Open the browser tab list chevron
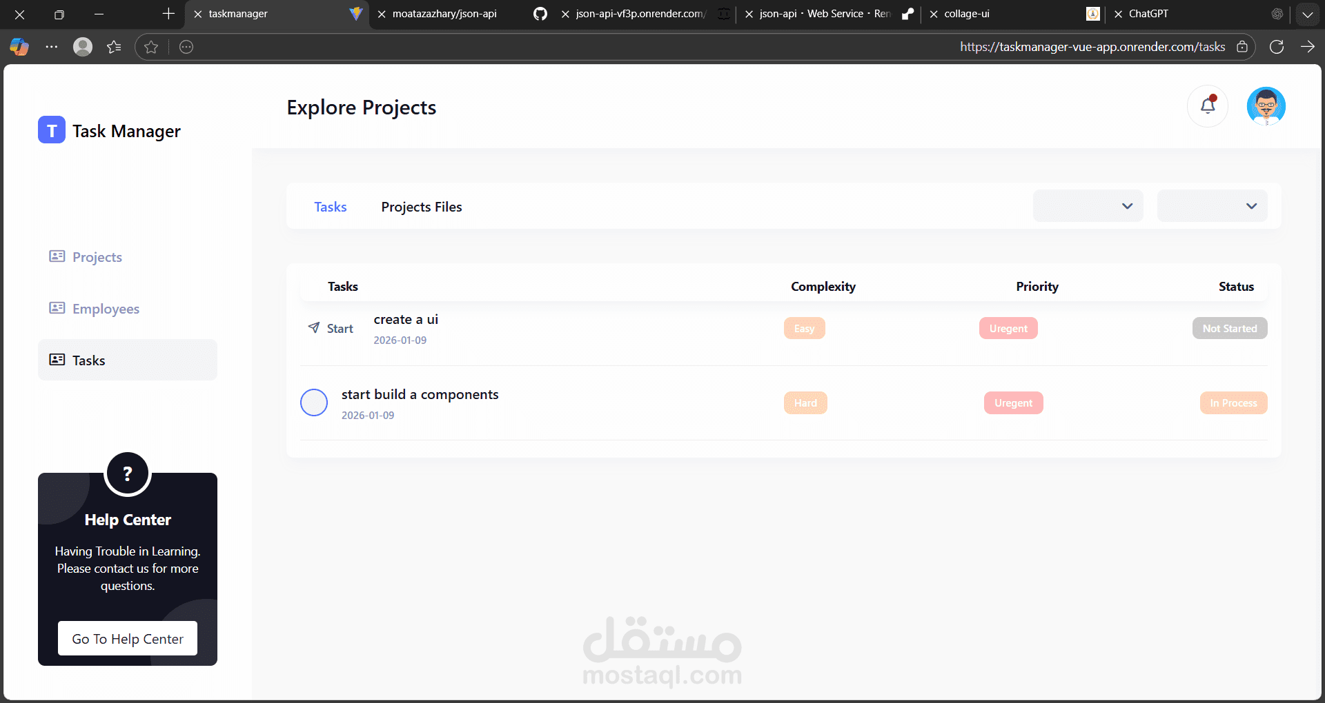Image resolution: width=1325 pixels, height=703 pixels. click(x=1307, y=14)
